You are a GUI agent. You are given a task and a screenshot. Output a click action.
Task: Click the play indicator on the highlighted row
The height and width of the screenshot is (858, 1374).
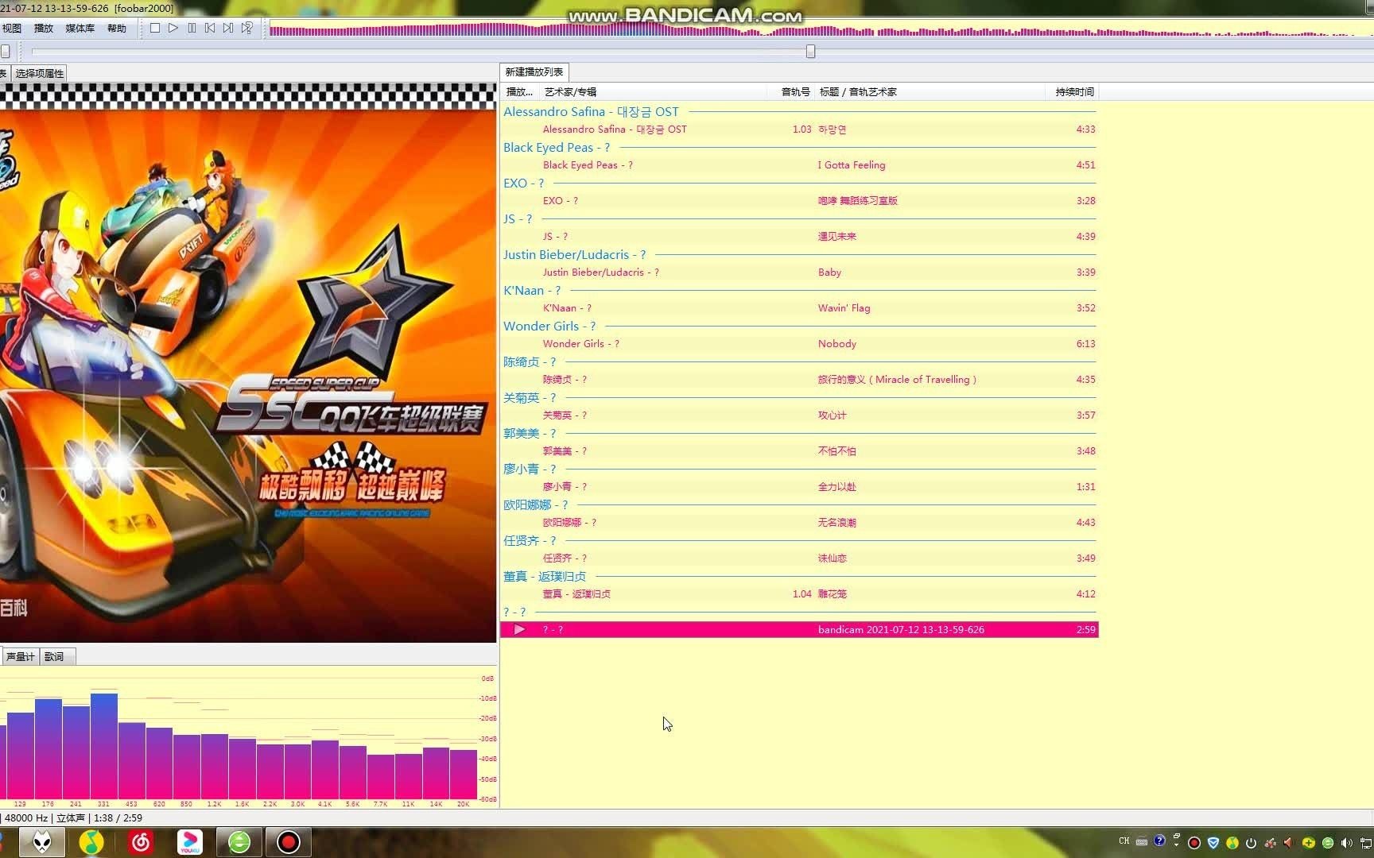(x=519, y=629)
